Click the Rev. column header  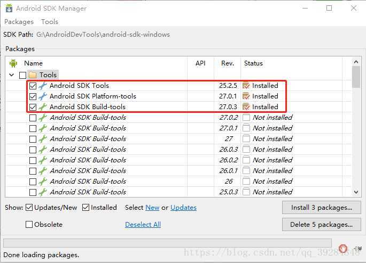point(228,63)
